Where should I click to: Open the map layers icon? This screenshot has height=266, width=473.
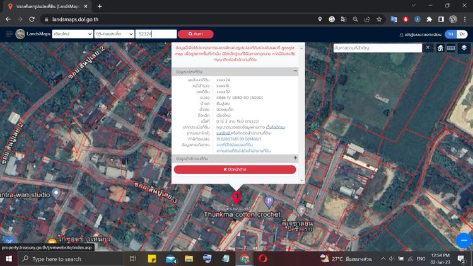pyautogui.click(x=464, y=48)
